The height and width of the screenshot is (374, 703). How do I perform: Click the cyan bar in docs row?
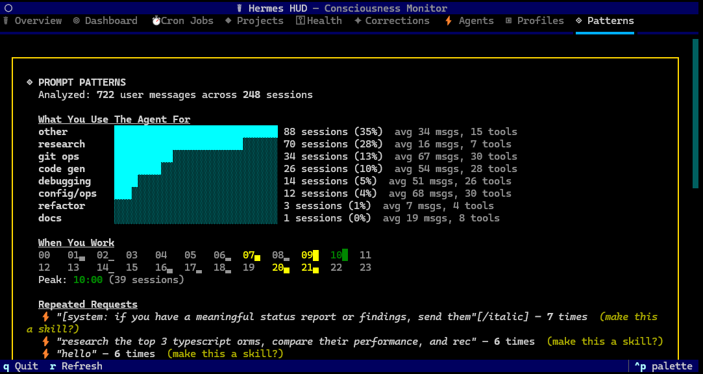tap(196, 218)
